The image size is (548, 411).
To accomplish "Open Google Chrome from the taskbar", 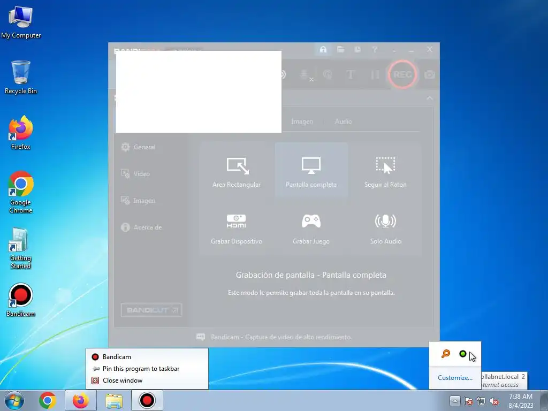I will (48, 400).
